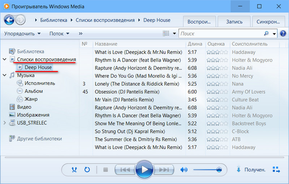289x184 pixels.
Task: Select track The Summer (Ice & Dmitriy Rs Remix)
Action: click(136, 139)
